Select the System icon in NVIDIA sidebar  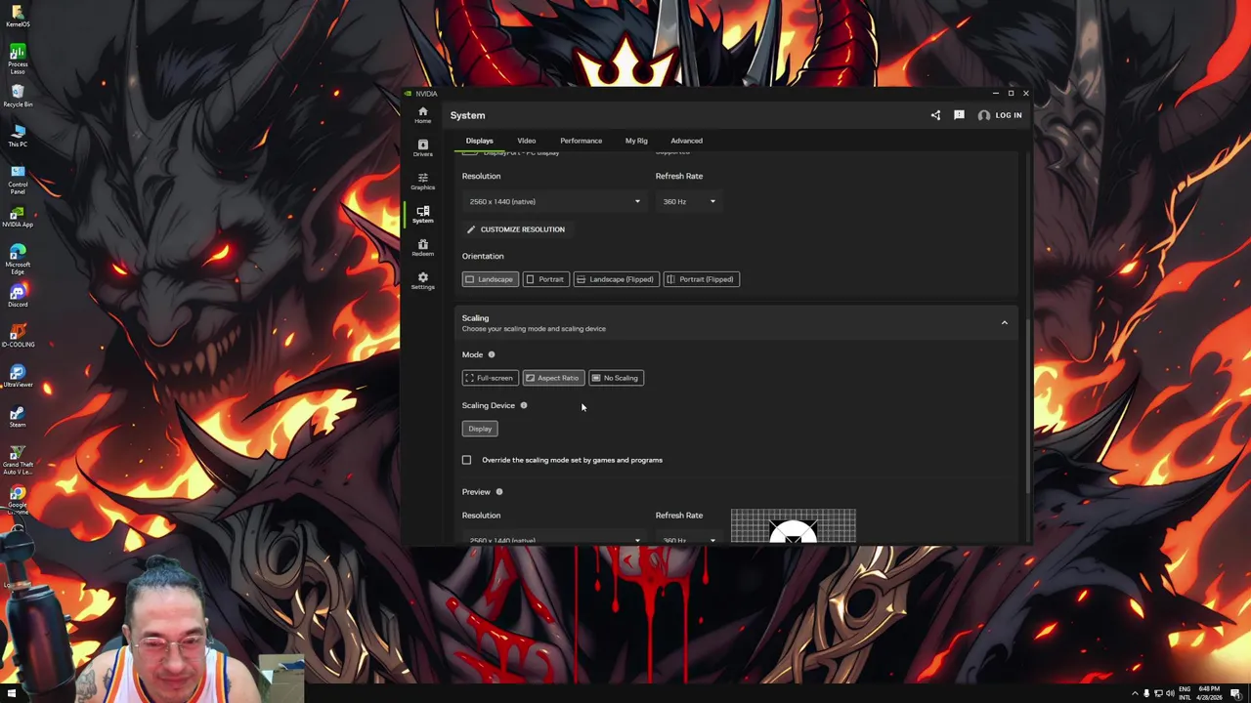pyautogui.click(x=422, y=214)
